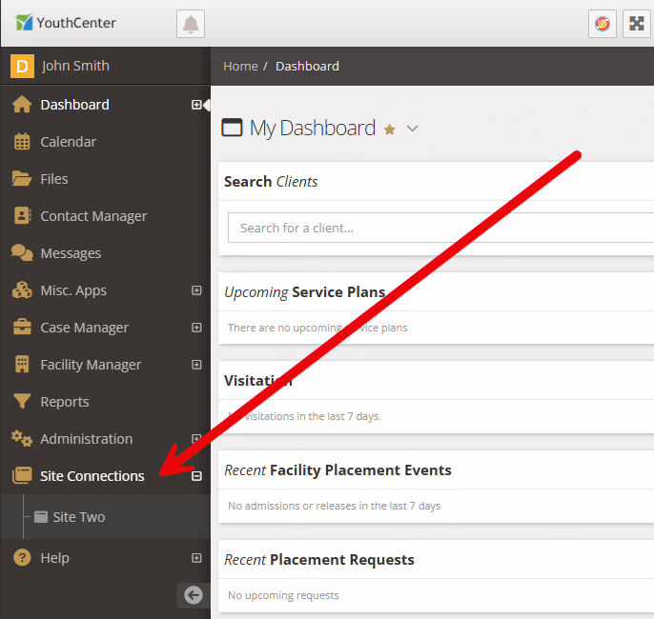Click 'No upcoming requests' text
The height and width of the screenshot is (619, 654).
[x=283, y=595]
